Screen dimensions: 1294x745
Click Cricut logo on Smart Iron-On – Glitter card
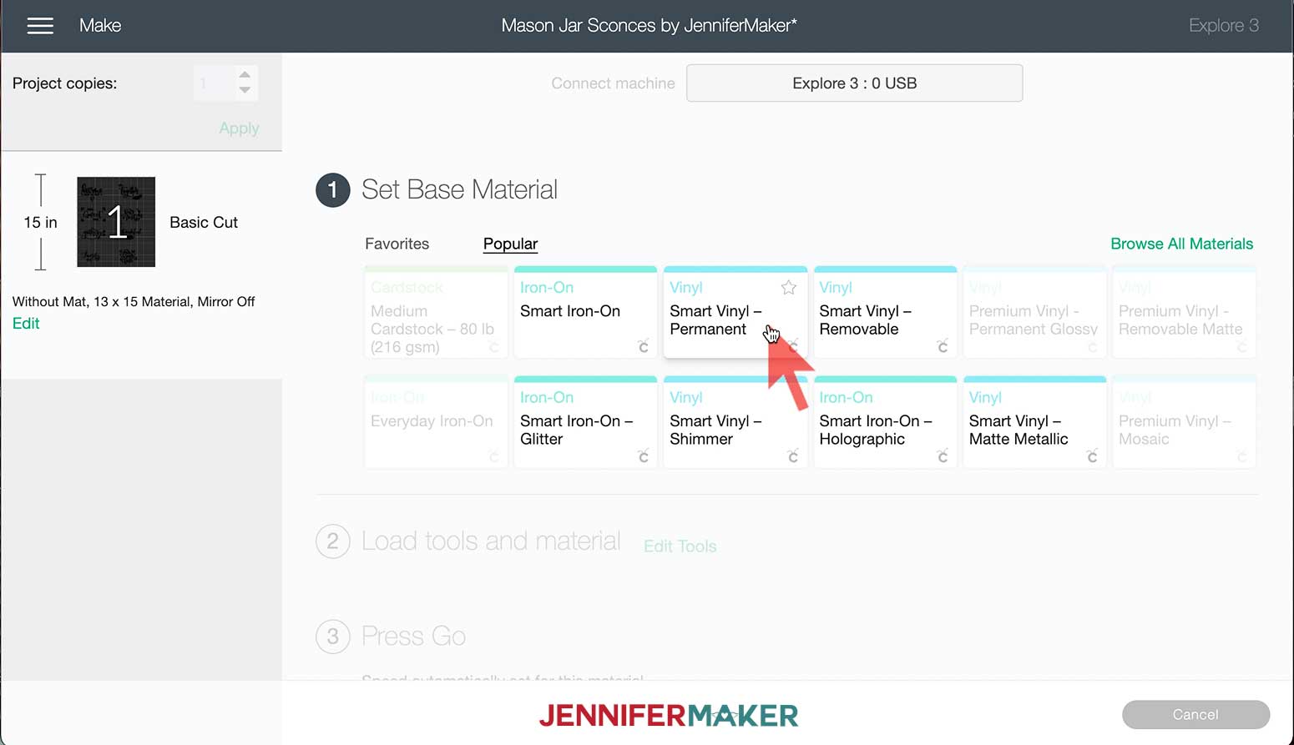[643, 456]
